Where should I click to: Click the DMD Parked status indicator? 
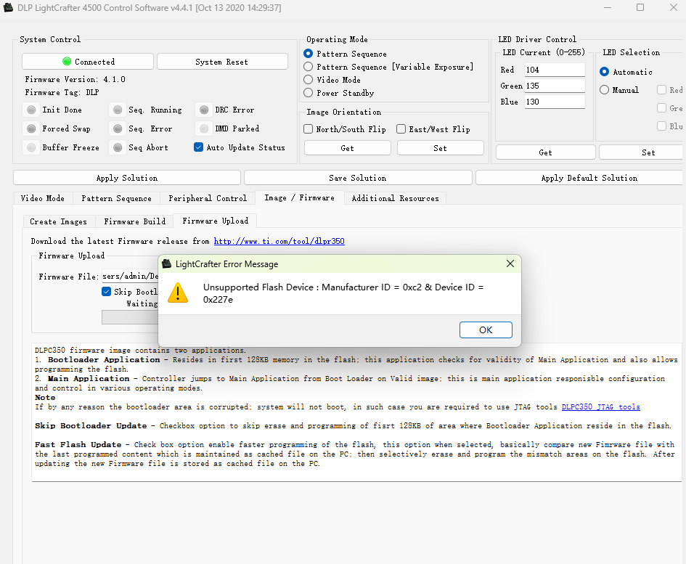pos(204,128)
